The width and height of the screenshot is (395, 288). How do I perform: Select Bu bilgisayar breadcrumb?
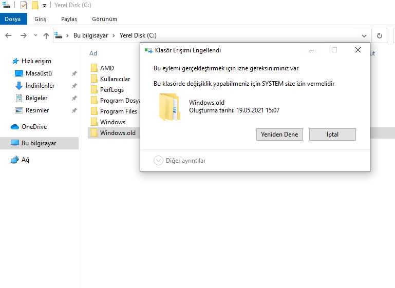tap(91, 35)
